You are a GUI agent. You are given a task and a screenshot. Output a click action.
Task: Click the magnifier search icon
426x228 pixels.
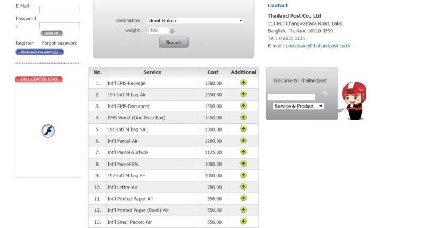(325, 93)
